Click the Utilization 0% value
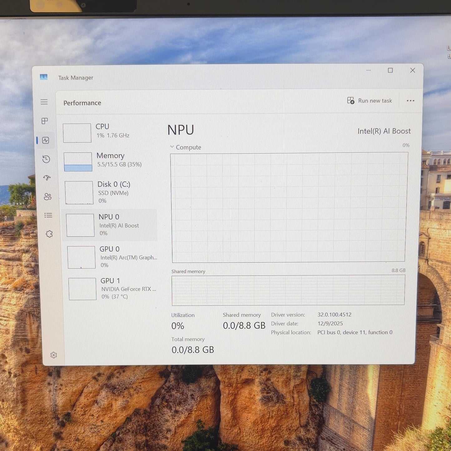 click(x=178, y=326)
